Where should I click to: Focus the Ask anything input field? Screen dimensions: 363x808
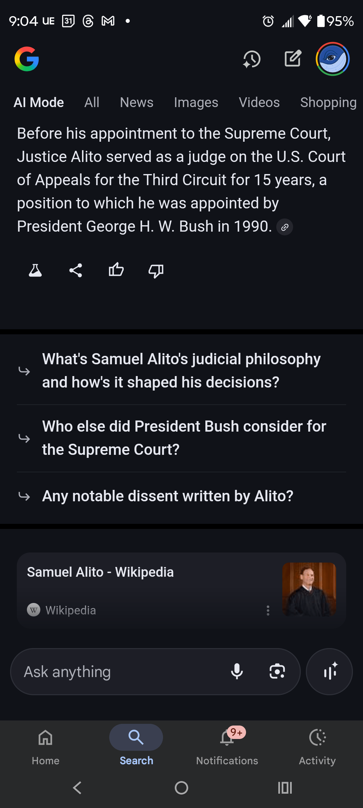(x=121, y=672)
